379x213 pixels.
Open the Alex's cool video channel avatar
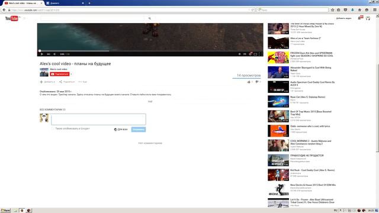click(x=44, y=72)
